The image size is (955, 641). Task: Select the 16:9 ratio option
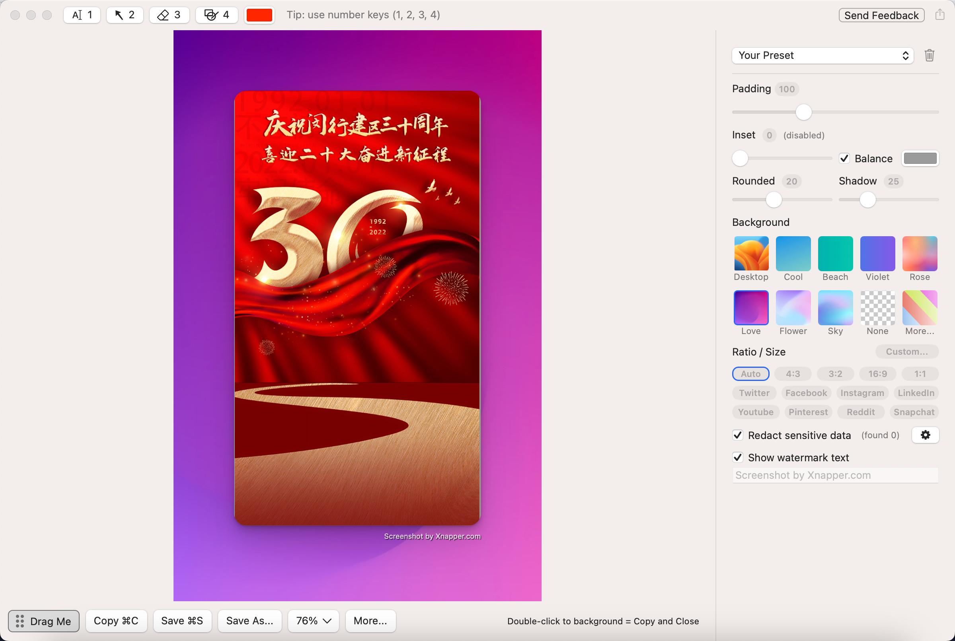[877, 374]
